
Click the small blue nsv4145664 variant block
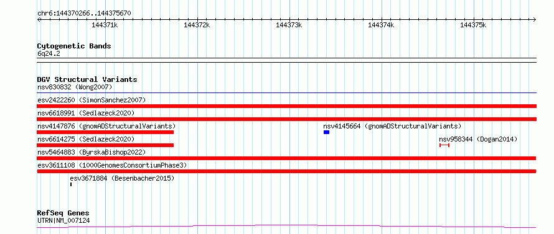(x=326, y=132)
